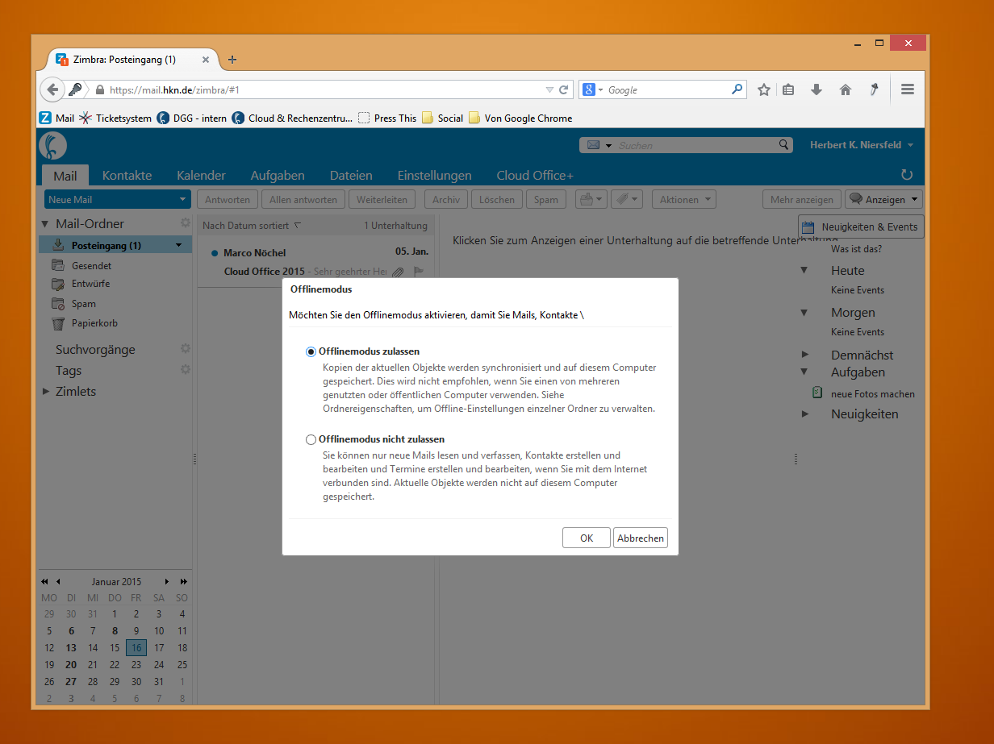
Task: Open the Einstellungen tab
Action: [434, 175]
